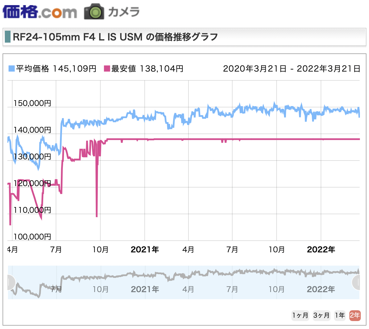Toggle the 平均価格 145,109円 legend label

(x=56, y=68)
